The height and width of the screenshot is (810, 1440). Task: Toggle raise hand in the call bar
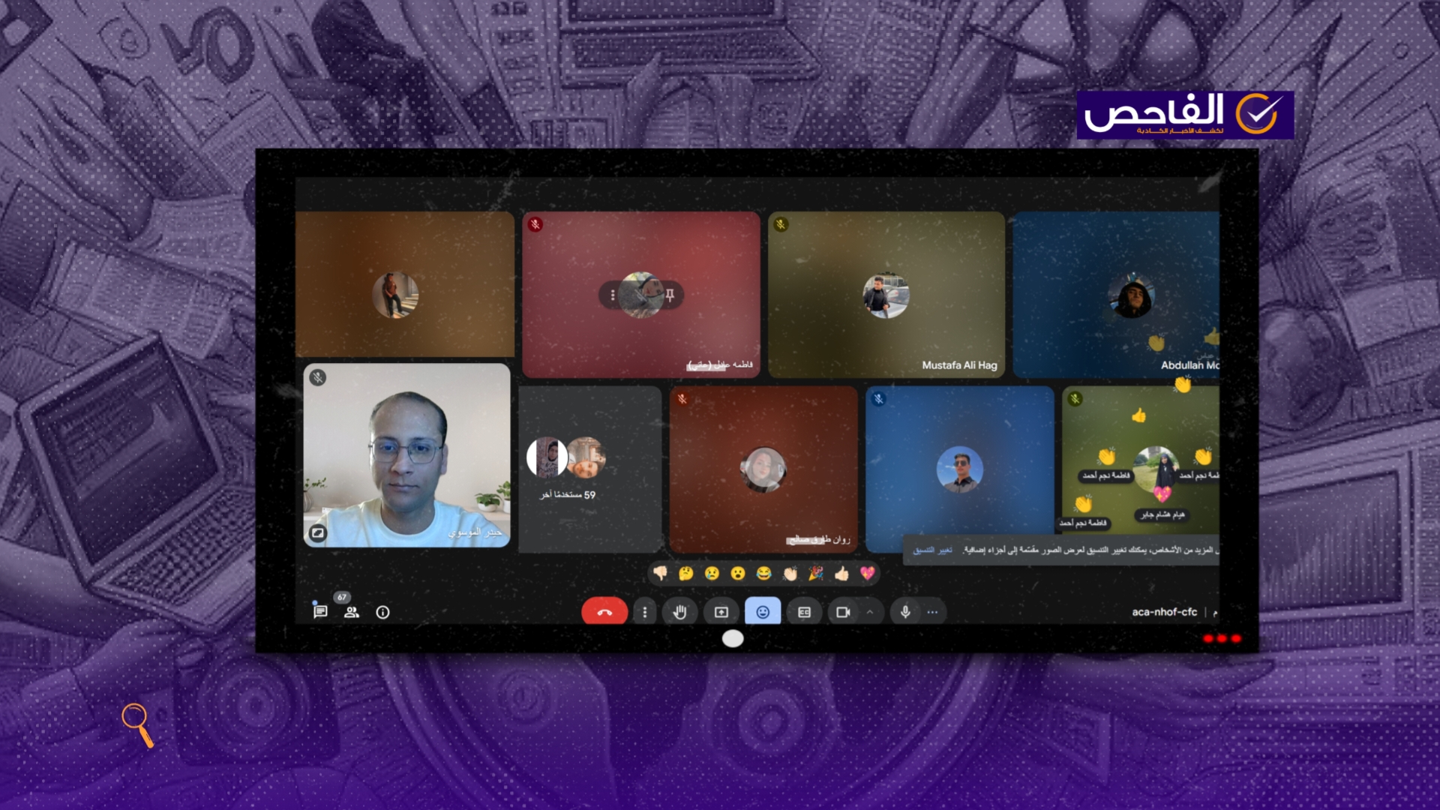coord(679,612)
